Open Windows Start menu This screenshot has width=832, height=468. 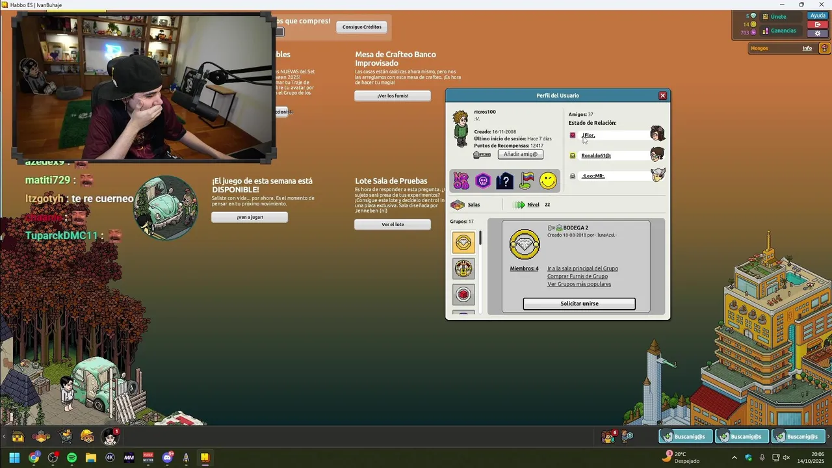[14, 458]
